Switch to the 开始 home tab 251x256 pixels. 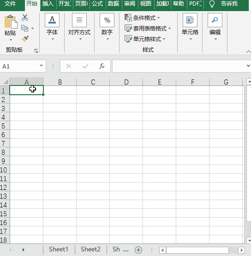point(32,4)
